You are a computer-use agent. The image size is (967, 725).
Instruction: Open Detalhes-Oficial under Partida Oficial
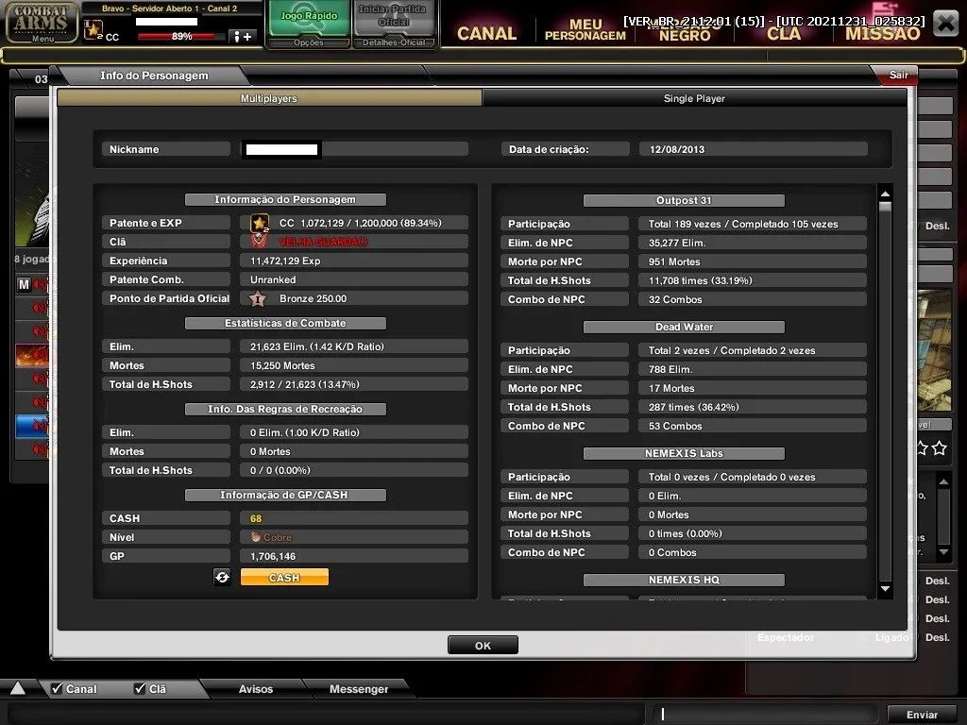point(394,42)
